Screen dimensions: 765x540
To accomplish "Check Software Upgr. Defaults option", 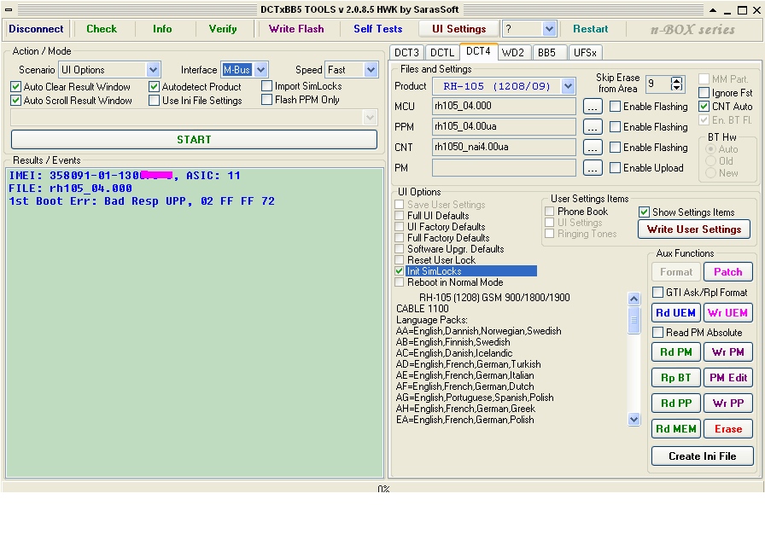I will click(400, 249).
